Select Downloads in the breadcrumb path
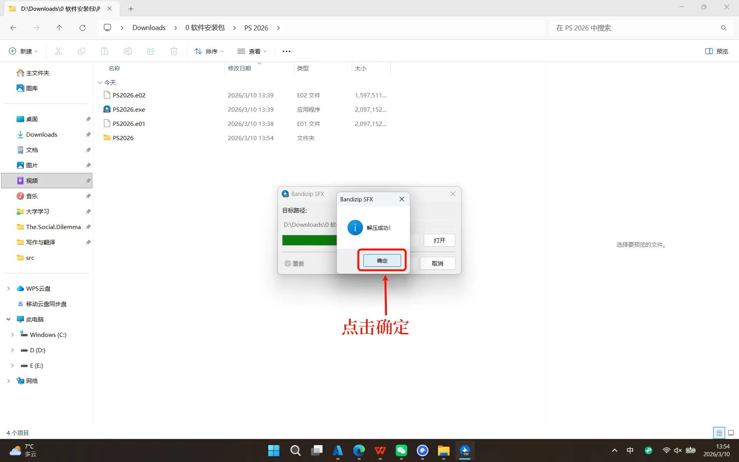This screenshot has width=739, height=462. [x=149, y=28]
